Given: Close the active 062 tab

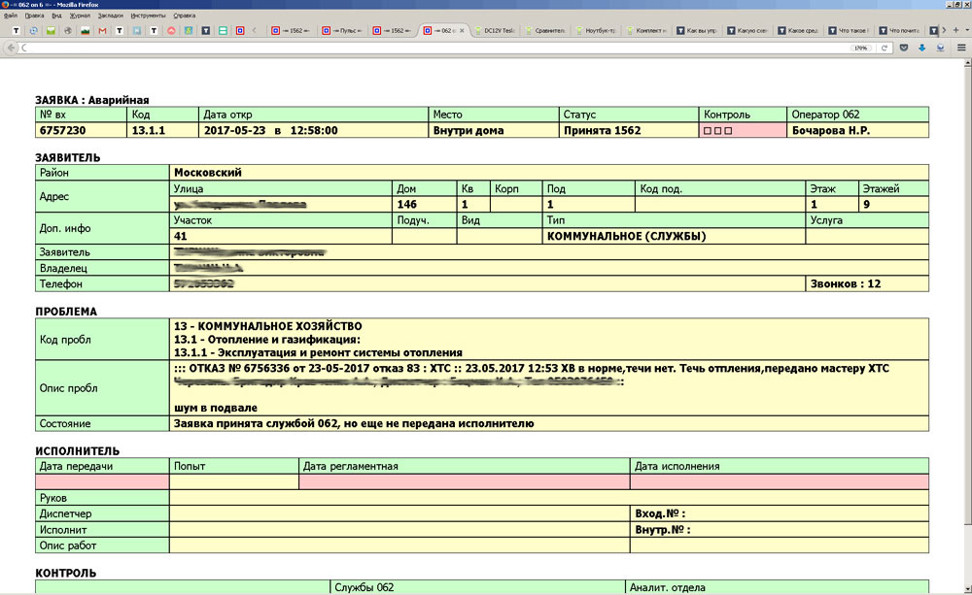Looking at the screenshot, I should 462,30.
